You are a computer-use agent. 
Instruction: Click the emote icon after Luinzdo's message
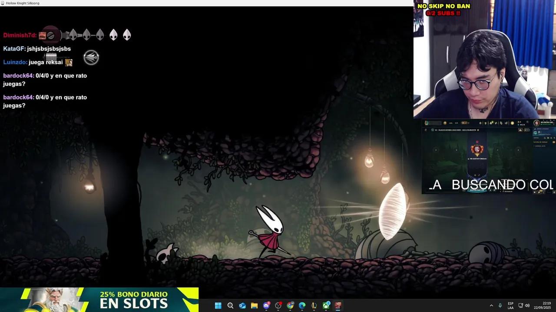[69, 62]
